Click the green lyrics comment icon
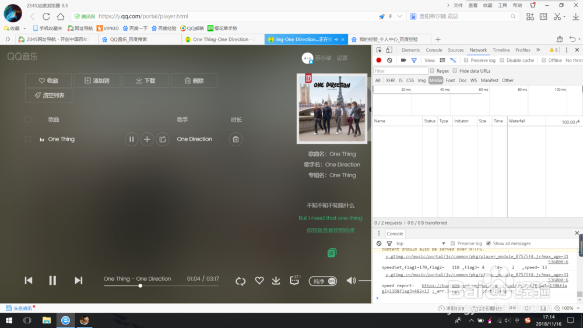This screenshot has width=583, height=328. point(332,253)
